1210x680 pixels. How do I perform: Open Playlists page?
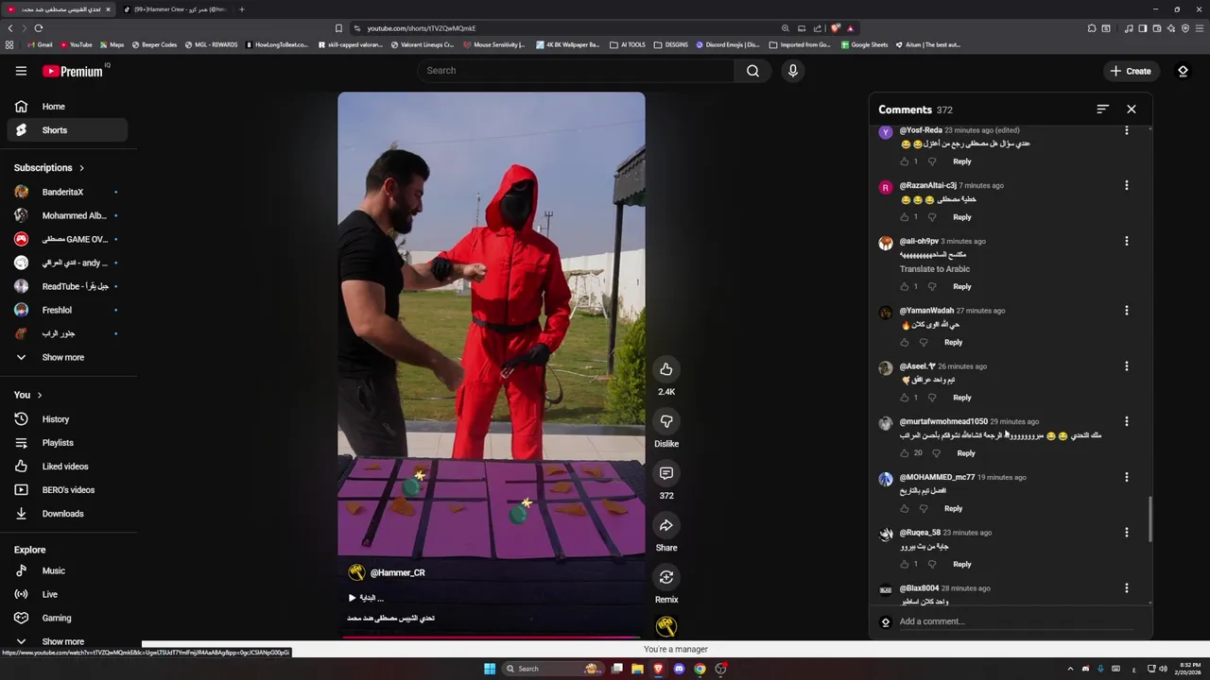(66, 443)
